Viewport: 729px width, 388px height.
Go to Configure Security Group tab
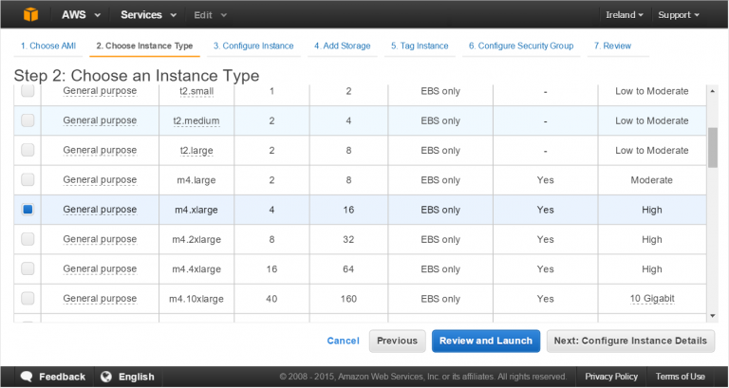click(521, 46)
